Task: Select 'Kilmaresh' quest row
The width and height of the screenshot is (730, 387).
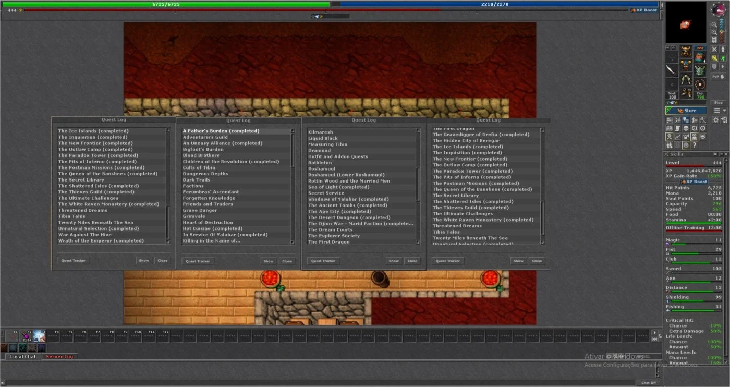Action: (x=361, y=132)
